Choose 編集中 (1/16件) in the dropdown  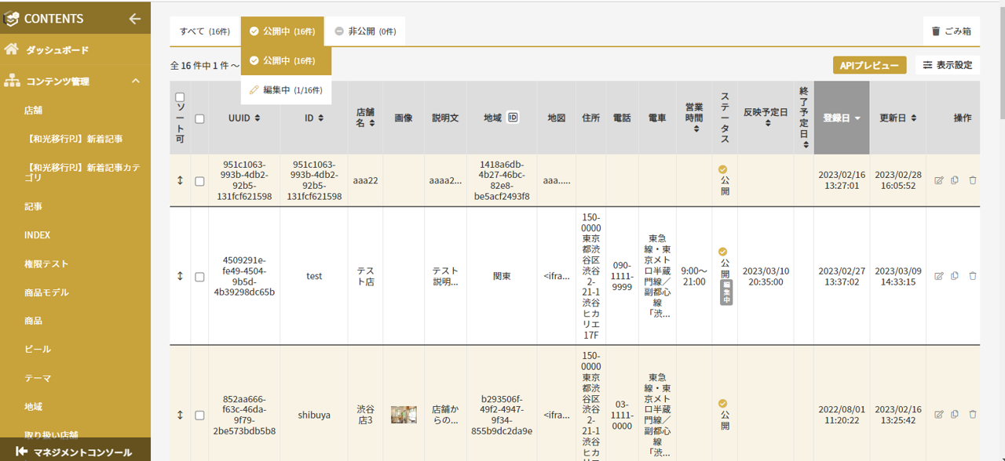(286, 90)
